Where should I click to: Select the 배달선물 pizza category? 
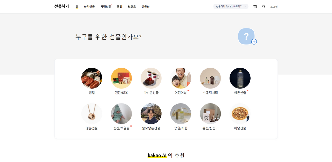click(240, 114)
